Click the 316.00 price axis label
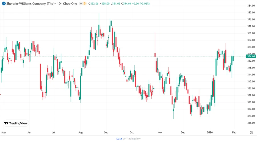Screen dimensions: 257x142 point(251,123)
